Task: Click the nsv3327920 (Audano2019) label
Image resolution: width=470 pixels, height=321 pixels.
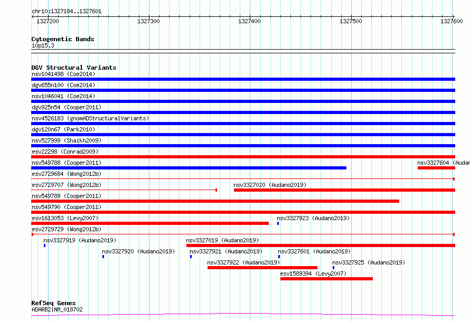Action: 138,251
